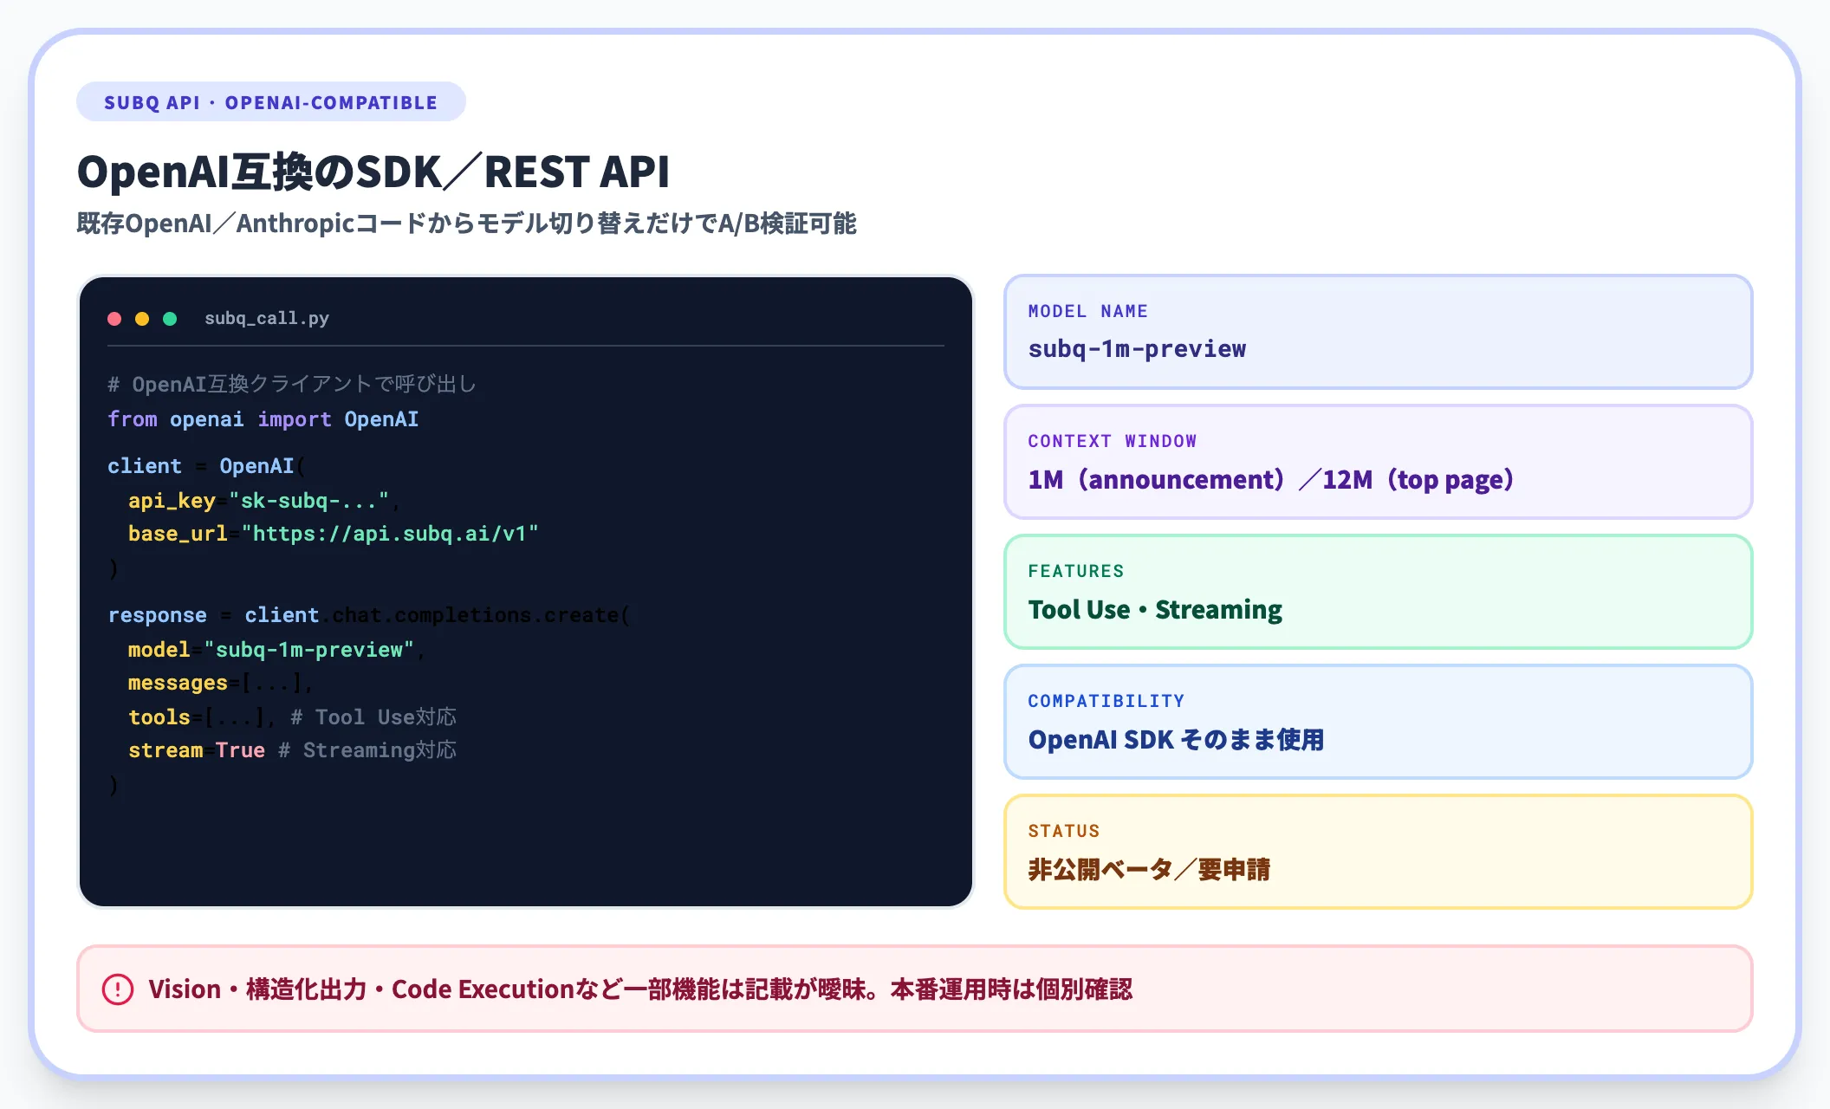
Task: Click the tools=[...] code parameter
Action: [201, 717]
